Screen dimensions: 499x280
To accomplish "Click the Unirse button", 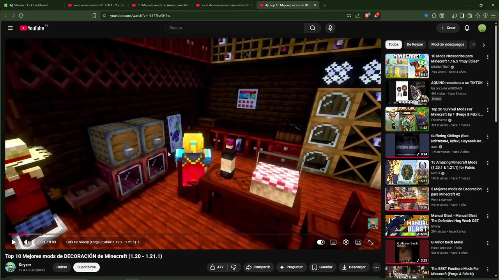I will (62, 267).
